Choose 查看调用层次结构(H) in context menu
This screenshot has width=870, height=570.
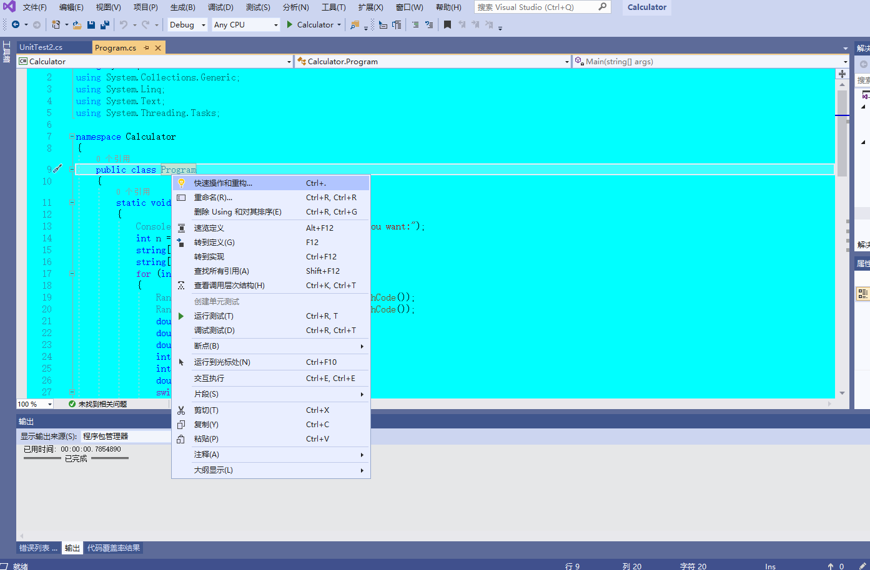tap(271, 286)
